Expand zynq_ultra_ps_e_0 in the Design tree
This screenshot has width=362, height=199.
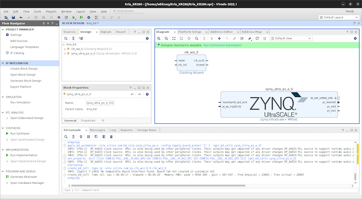(x=65, y=54)
